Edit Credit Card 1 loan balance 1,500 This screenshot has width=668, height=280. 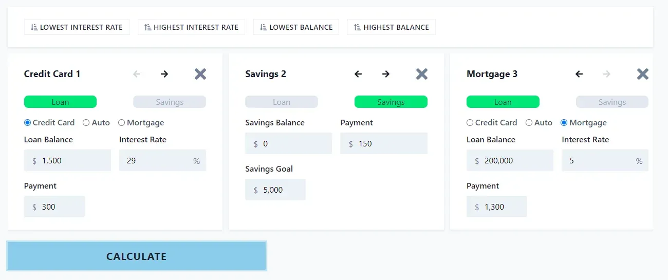pos(67,160)
